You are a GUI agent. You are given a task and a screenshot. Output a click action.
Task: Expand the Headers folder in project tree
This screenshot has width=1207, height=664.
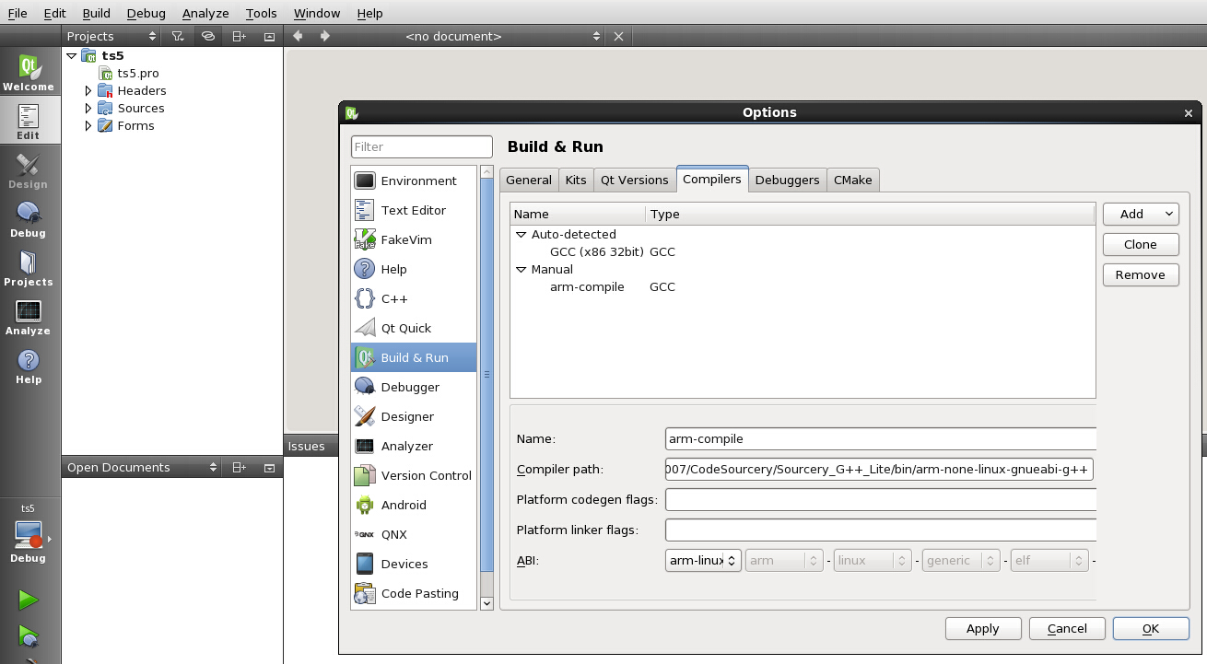88,90
